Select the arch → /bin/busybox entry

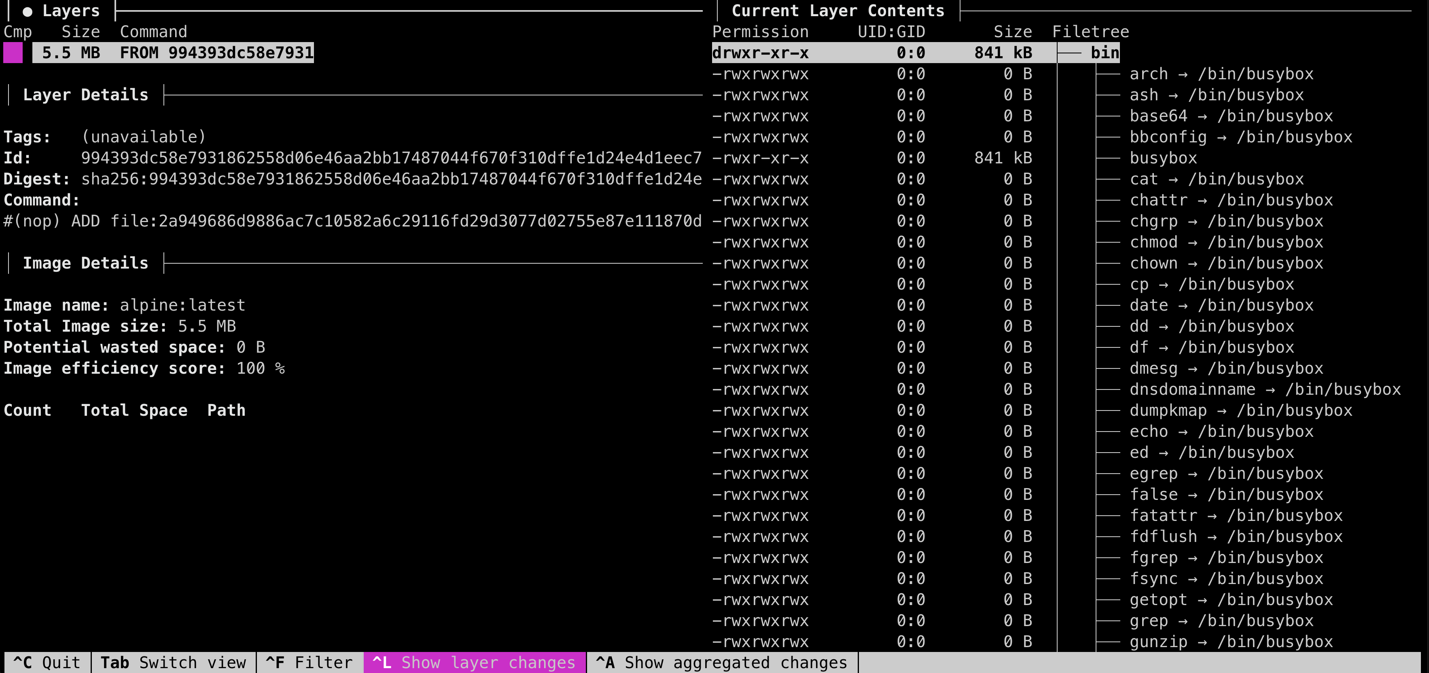(1221, 74)
